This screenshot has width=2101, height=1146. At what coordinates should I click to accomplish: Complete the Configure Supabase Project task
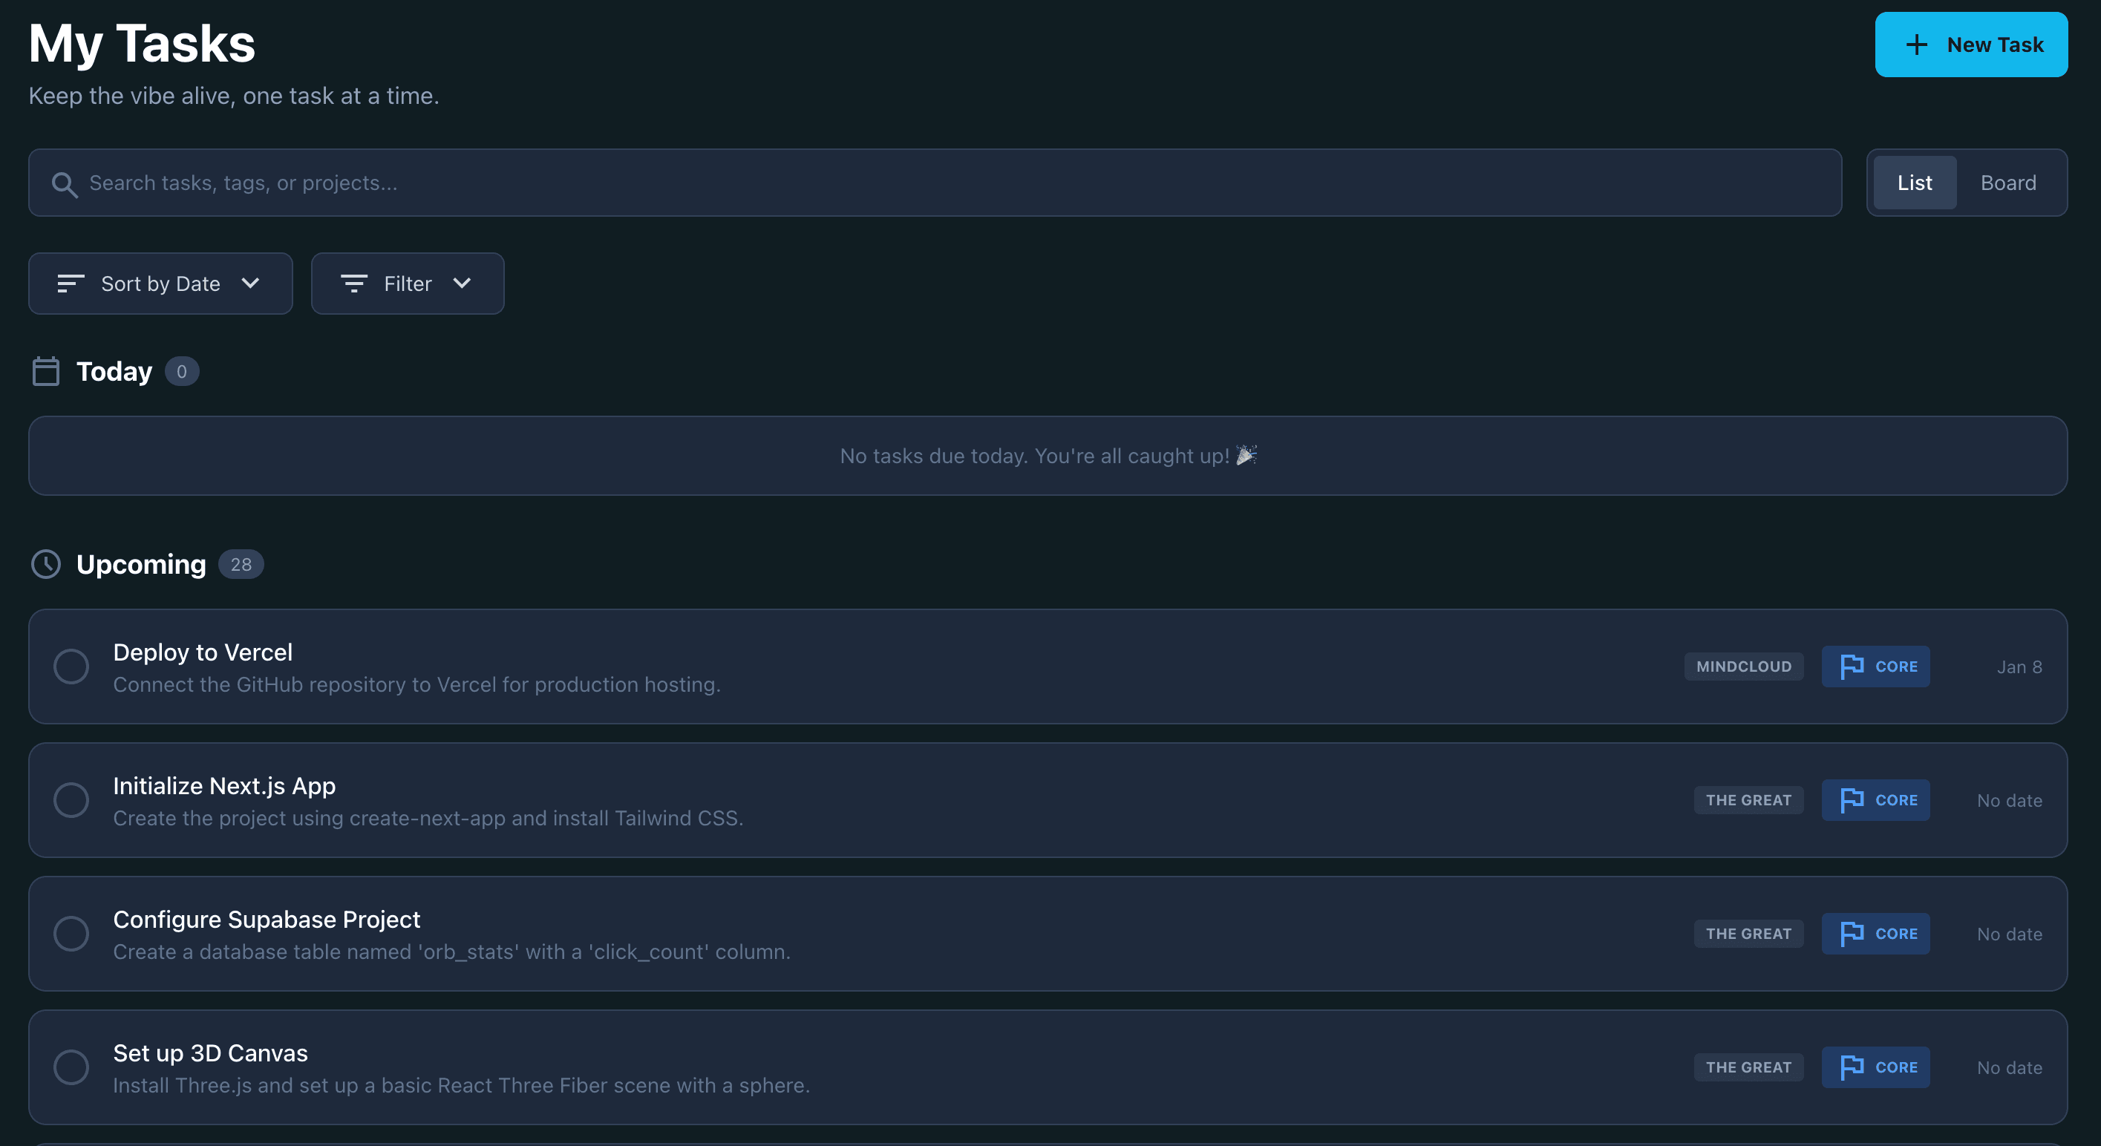point(72,934)
